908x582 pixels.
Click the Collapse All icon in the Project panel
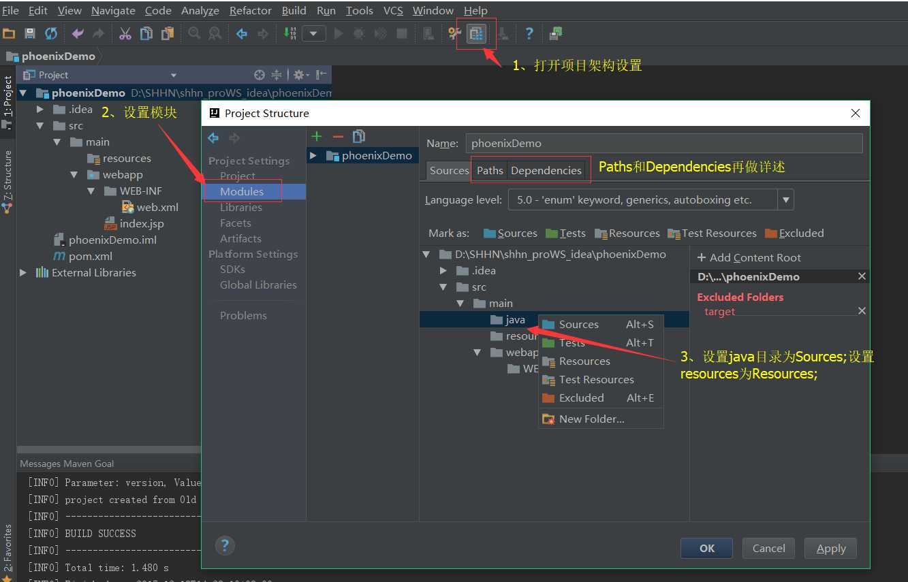click(277, 75)
